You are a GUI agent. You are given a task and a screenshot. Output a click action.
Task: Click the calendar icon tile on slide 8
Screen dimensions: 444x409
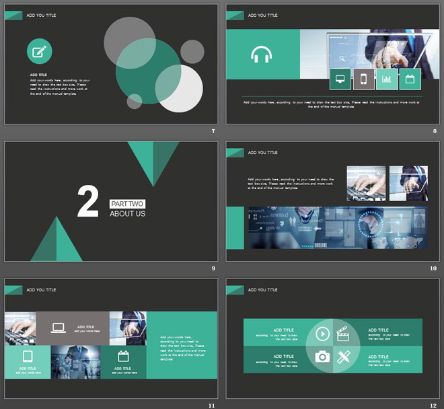[410, 79]
